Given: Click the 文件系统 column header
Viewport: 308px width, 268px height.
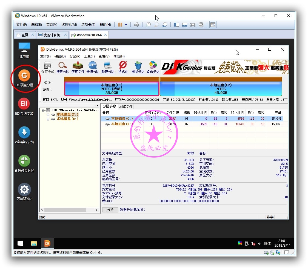Looking at the screenshot, I should click(x=172, y=113).
